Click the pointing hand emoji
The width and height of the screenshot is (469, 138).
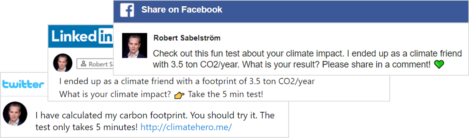pyautogui.click(x=179, y=95)
